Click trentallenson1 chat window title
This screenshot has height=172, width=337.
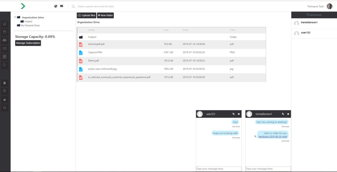(264, 114)
